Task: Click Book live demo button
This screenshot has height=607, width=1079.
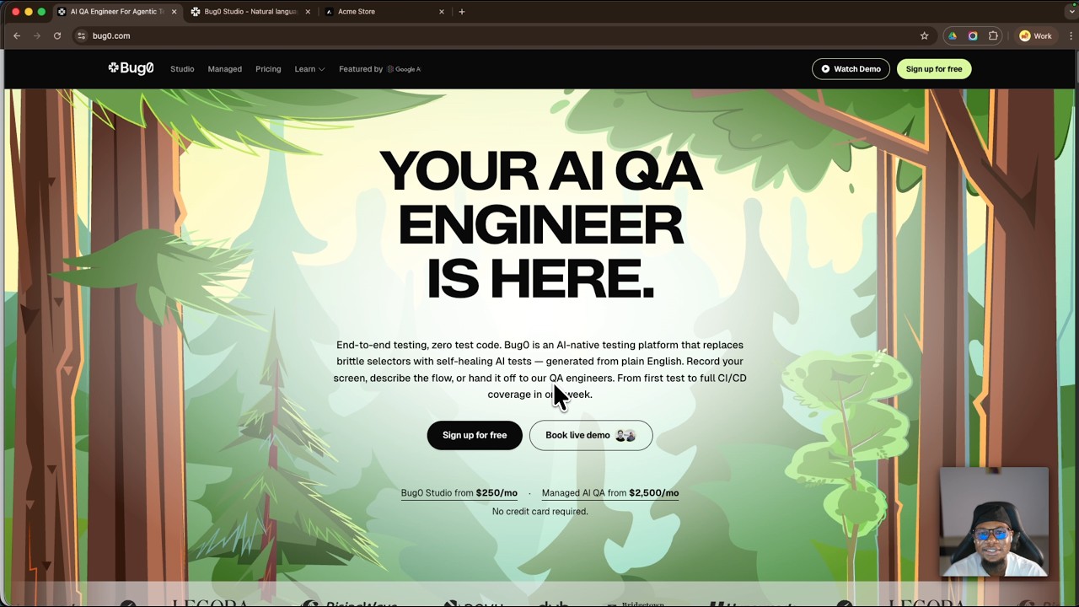Action: point(591,435)
